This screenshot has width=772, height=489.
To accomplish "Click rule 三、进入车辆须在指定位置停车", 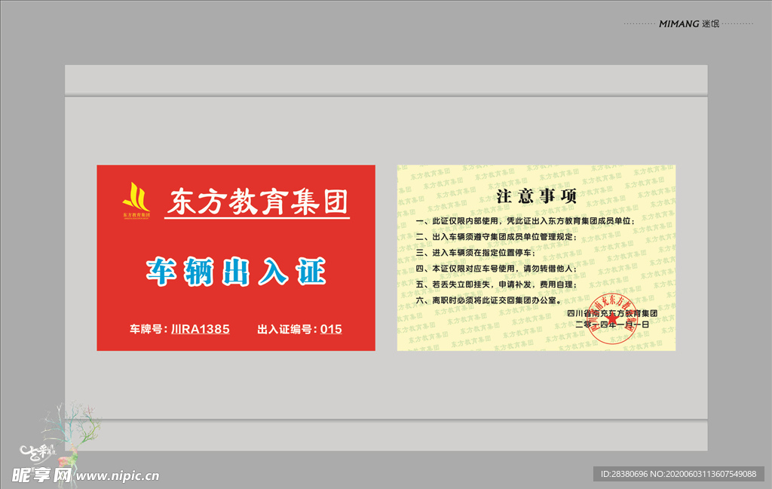I will pyautogui.click(x=475, y=252).
